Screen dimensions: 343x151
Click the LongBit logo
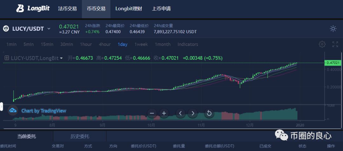(x=33, y=9)
